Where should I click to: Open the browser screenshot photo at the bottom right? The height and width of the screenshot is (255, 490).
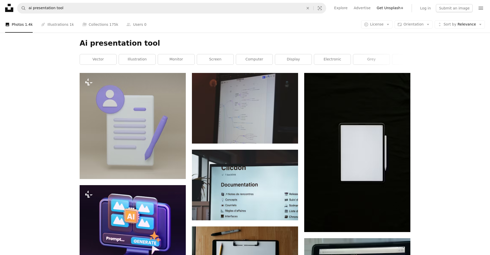tap(357, 247)
